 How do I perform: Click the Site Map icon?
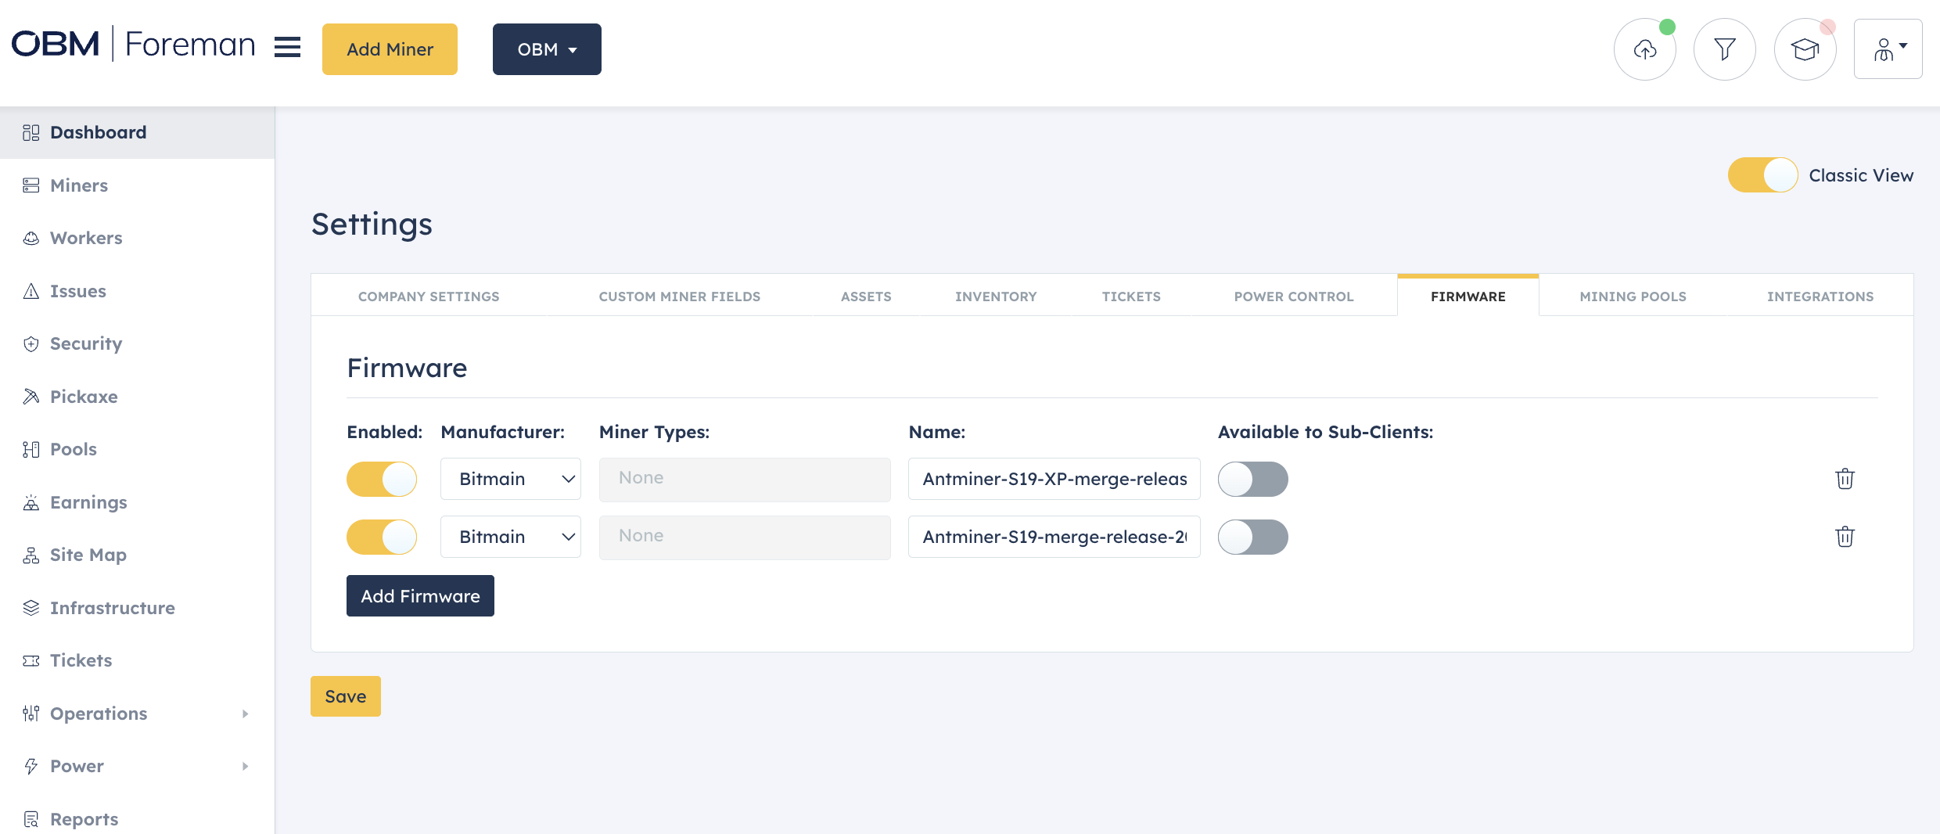click(x=31, y=555)
